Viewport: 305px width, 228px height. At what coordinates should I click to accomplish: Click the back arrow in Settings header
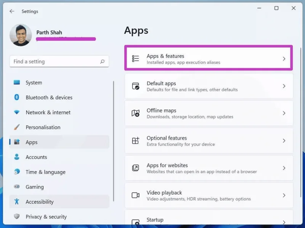[x=12, y=11]
